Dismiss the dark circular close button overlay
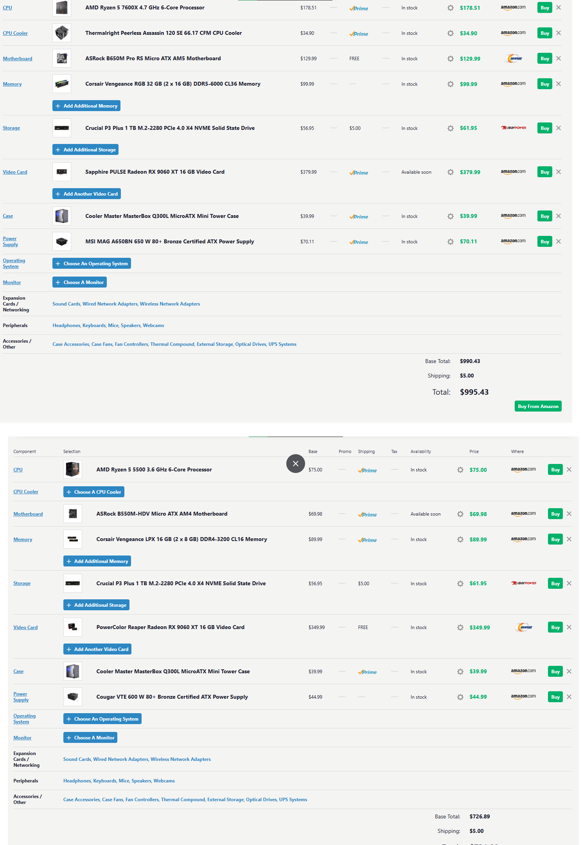Screen dimensions: 582x845 point(296,464)
